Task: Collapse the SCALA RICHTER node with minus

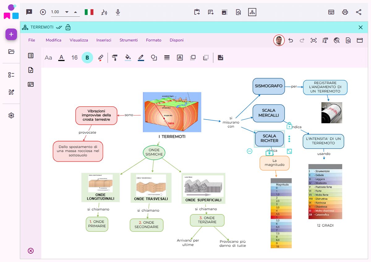Action: (249, 151)
